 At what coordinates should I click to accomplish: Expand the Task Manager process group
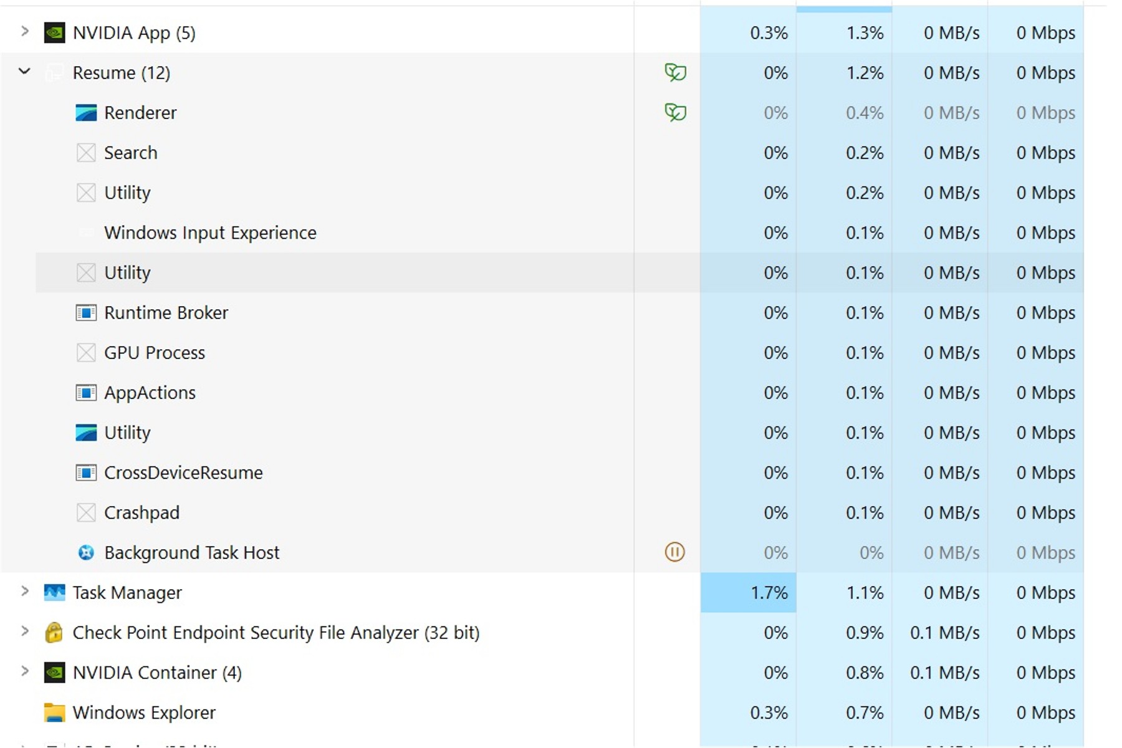point(24,591)
